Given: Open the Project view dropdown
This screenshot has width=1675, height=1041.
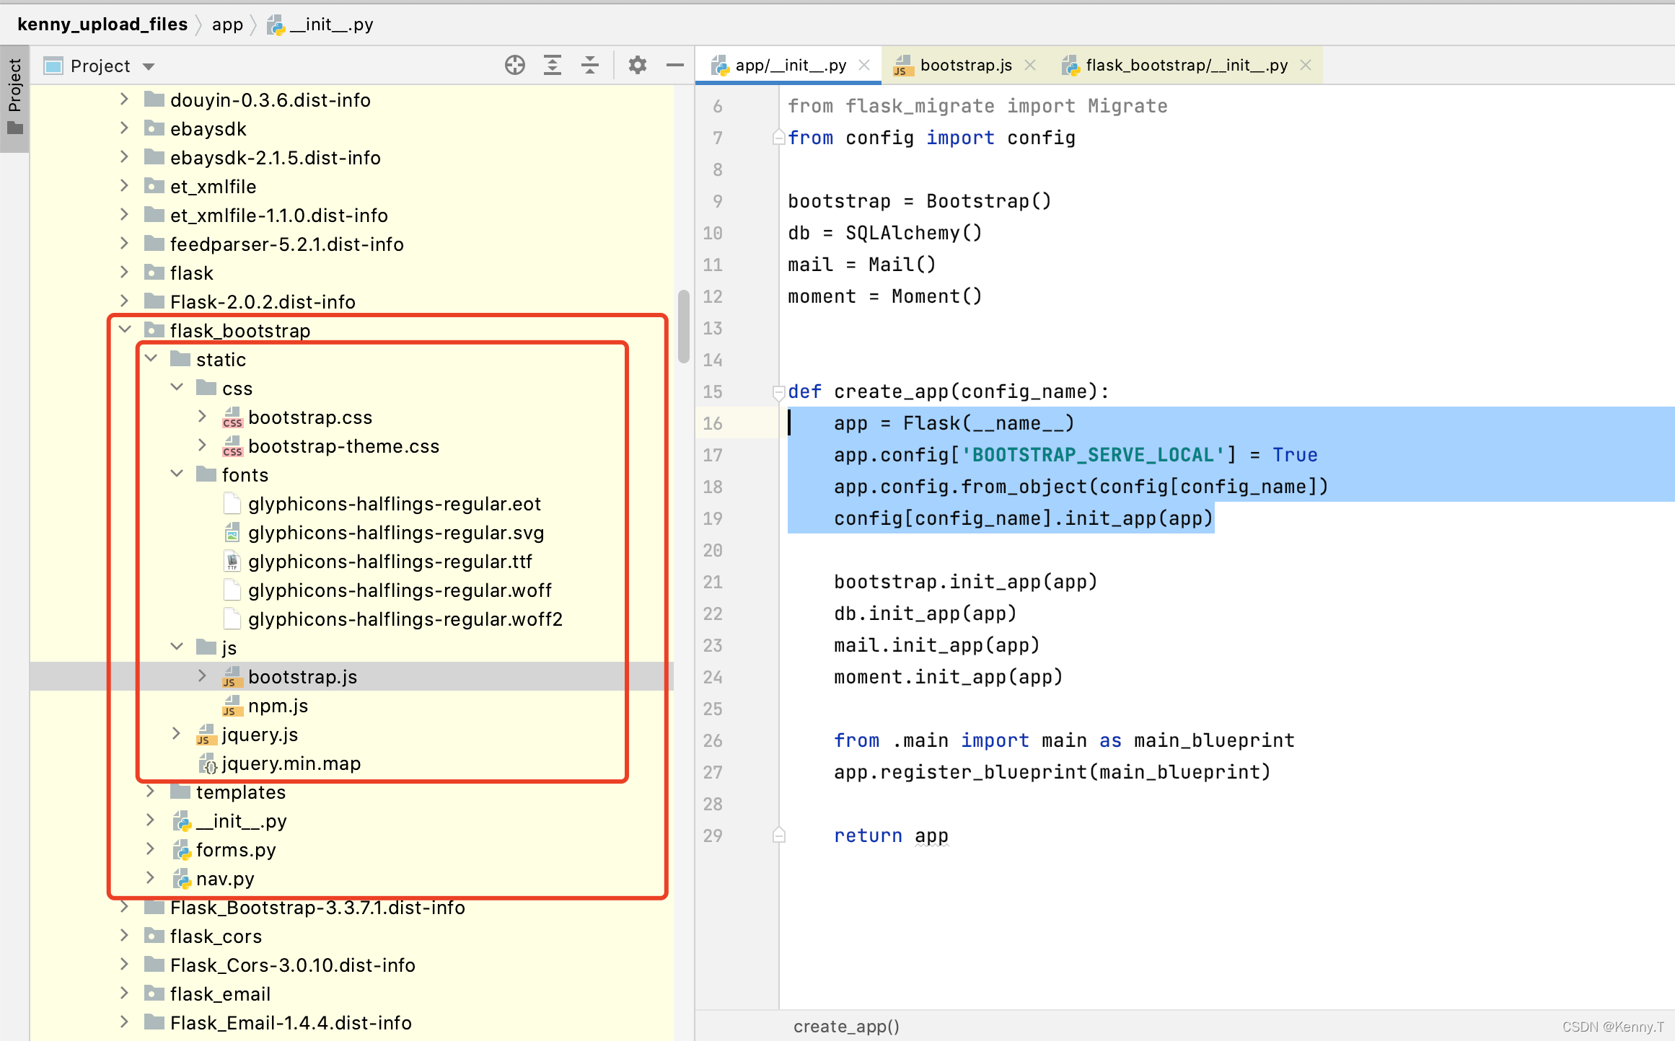Looking at the screenshot, I should click(149, 66).
